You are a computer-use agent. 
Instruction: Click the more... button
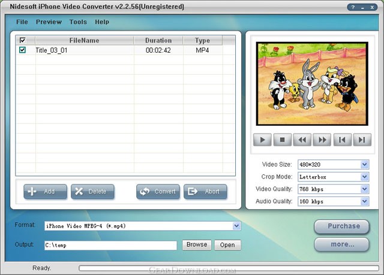pos(341,244)
